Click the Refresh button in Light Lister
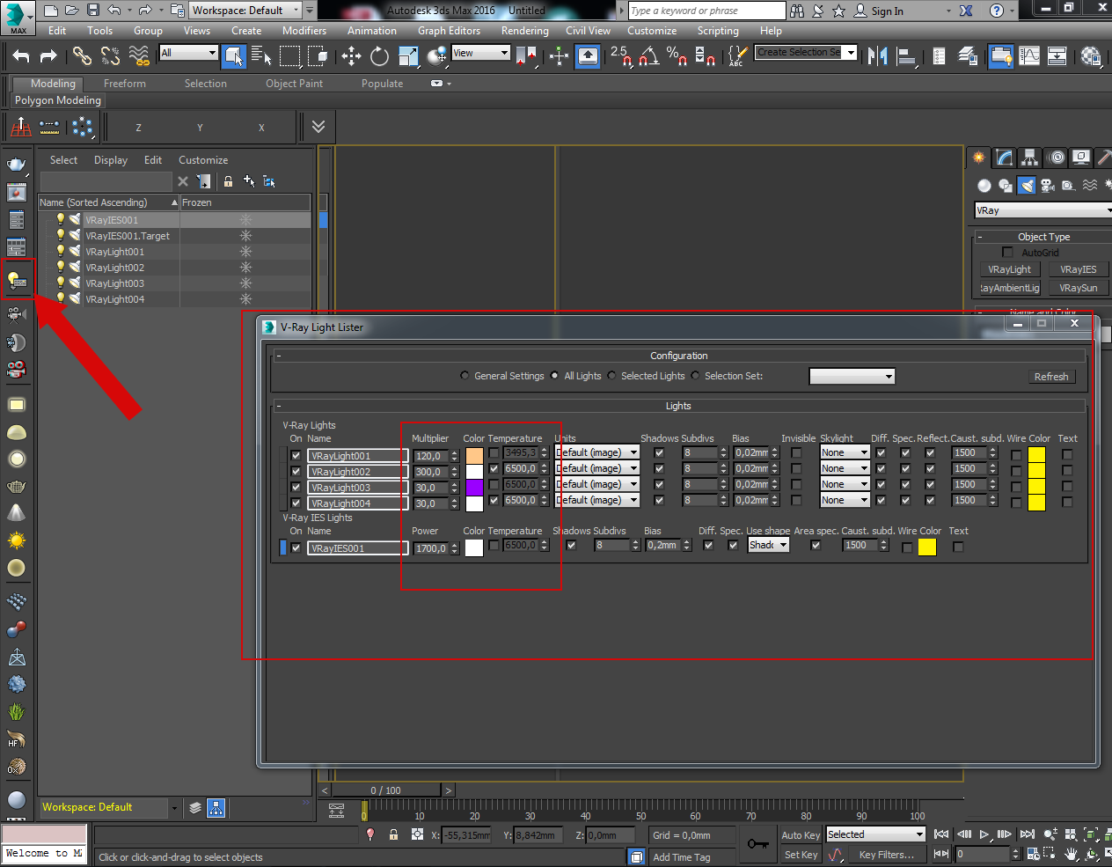This screenshot has width=1112, height=867. click(x=1051, y=377)
